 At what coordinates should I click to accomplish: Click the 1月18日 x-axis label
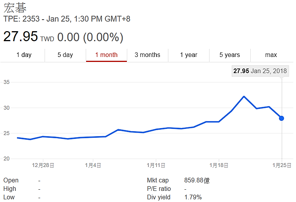pyautogui.click(x=219, y=165)
